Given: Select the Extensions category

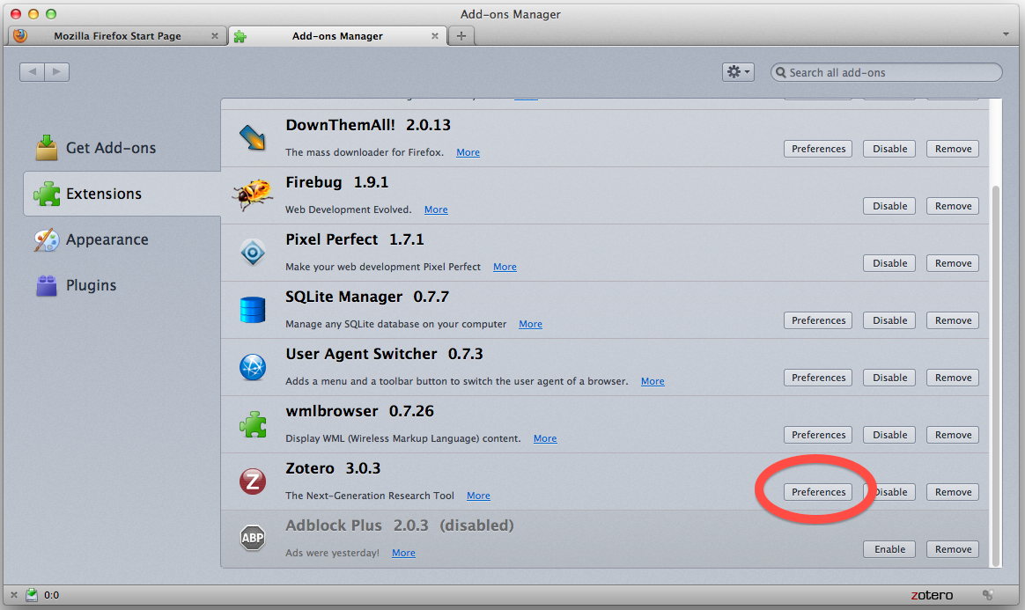Looking at the screenshot, I should click(122, 194).
